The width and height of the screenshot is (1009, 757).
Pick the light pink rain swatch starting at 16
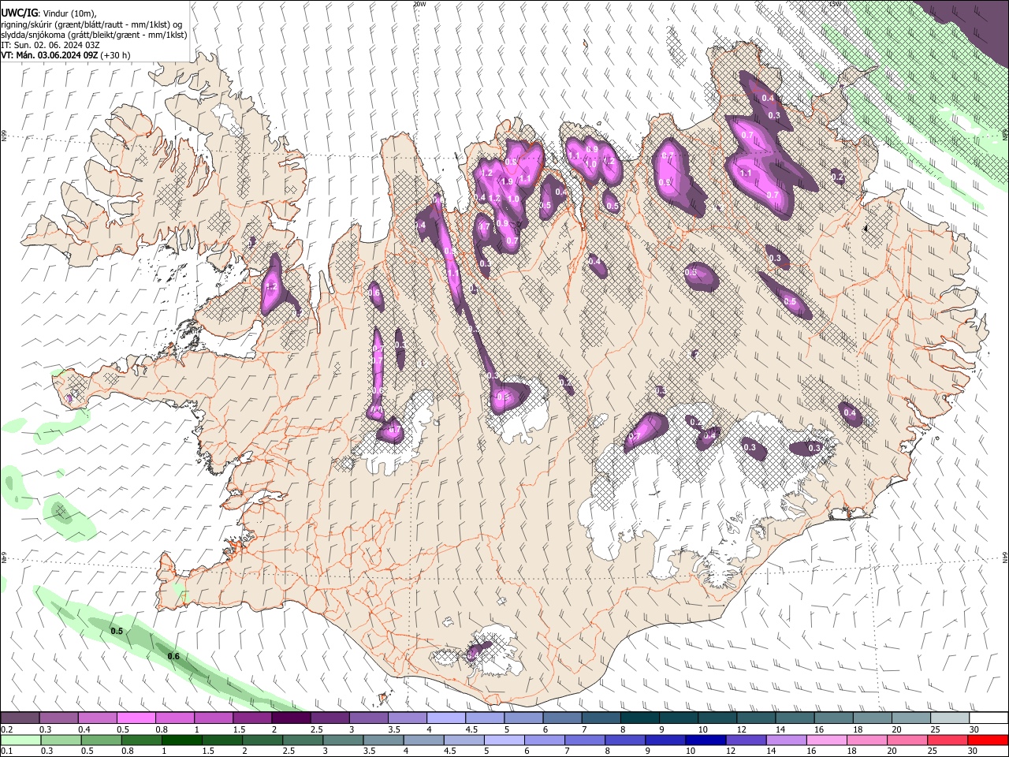[826, 740]
